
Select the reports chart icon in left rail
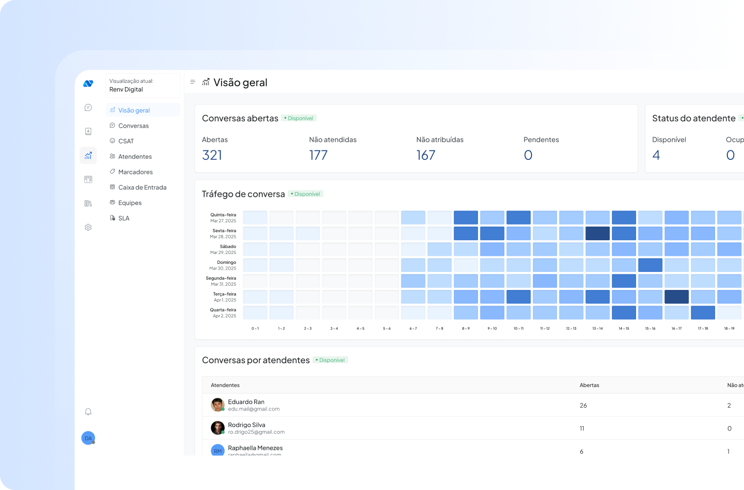pyautogui.click(x=88, y=156)
